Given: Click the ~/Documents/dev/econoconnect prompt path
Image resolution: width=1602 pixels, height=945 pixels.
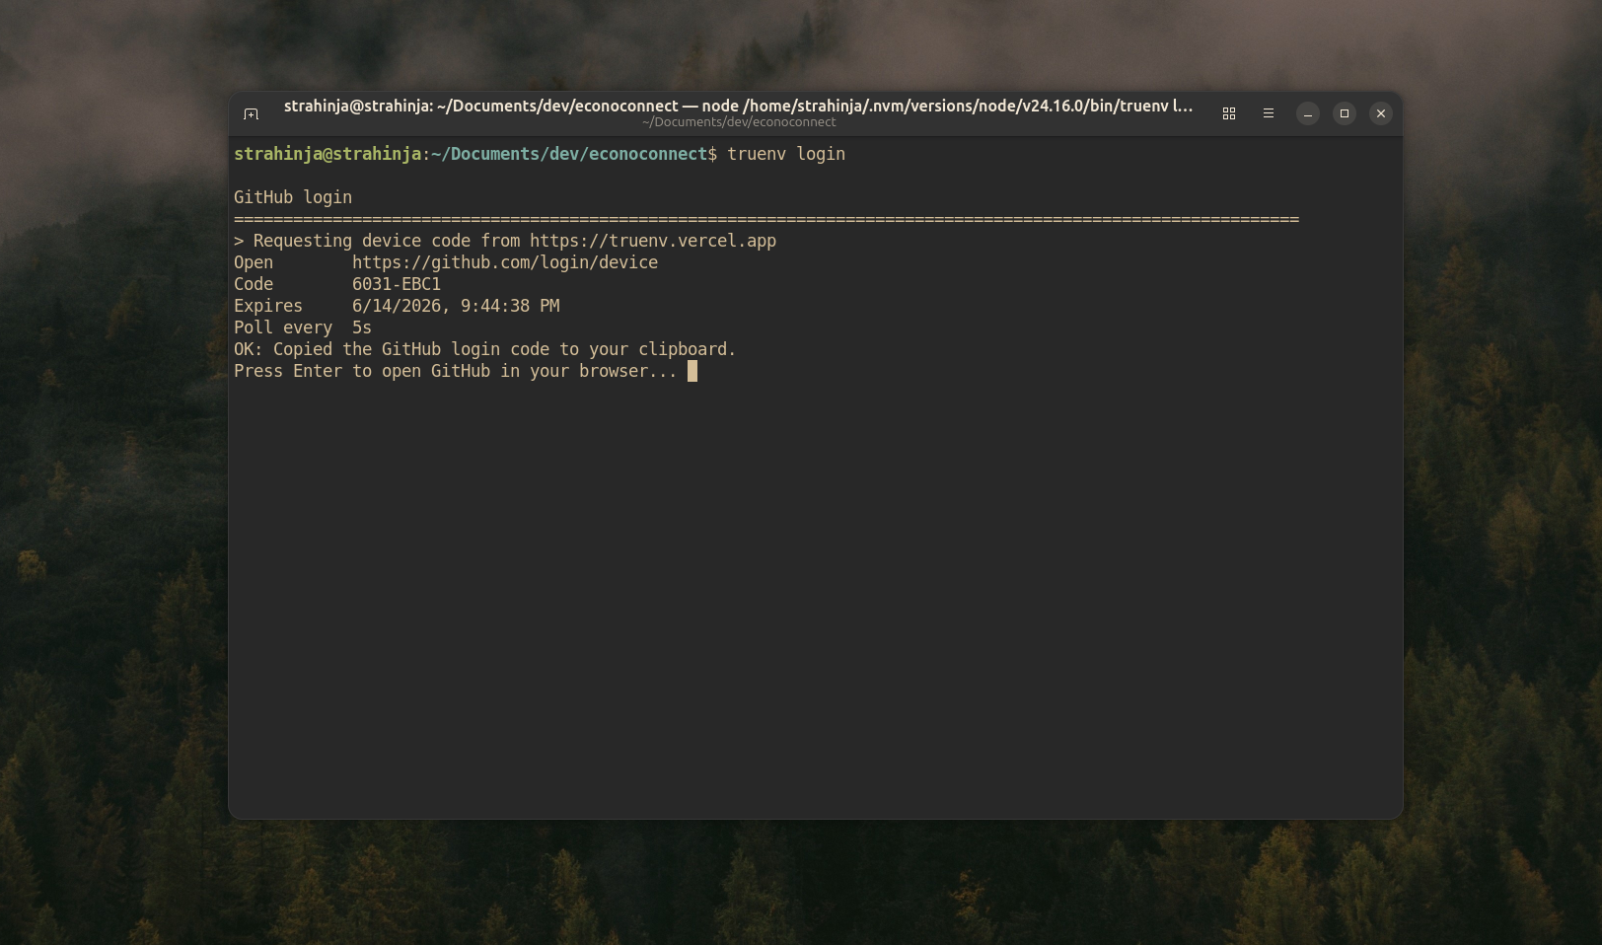Looking at the screenshot, I should pyautogui.click(x=569, y=154).
